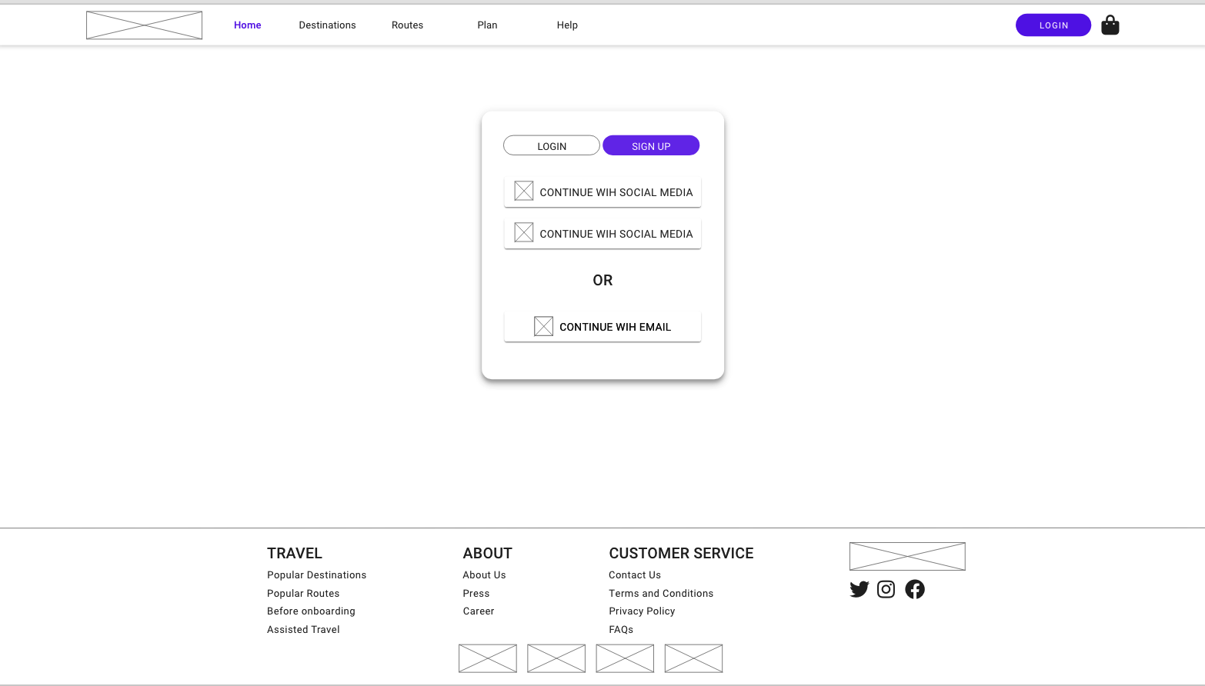Open the Popular Destinations link
Screen dimensions: 1205x686
(316, 574)
